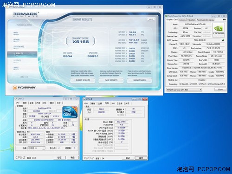Click 确定 in the right CPU-Z window

(141, 158)
